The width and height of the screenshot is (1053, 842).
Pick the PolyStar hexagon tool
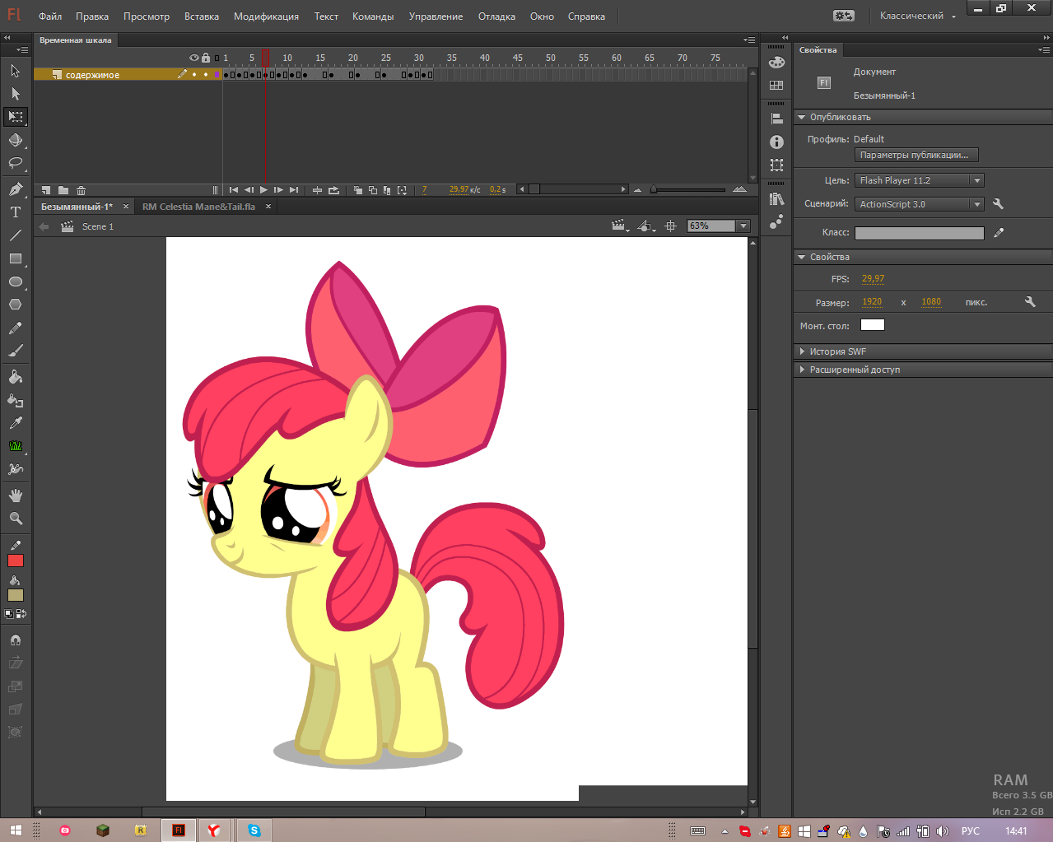(16, 305)
